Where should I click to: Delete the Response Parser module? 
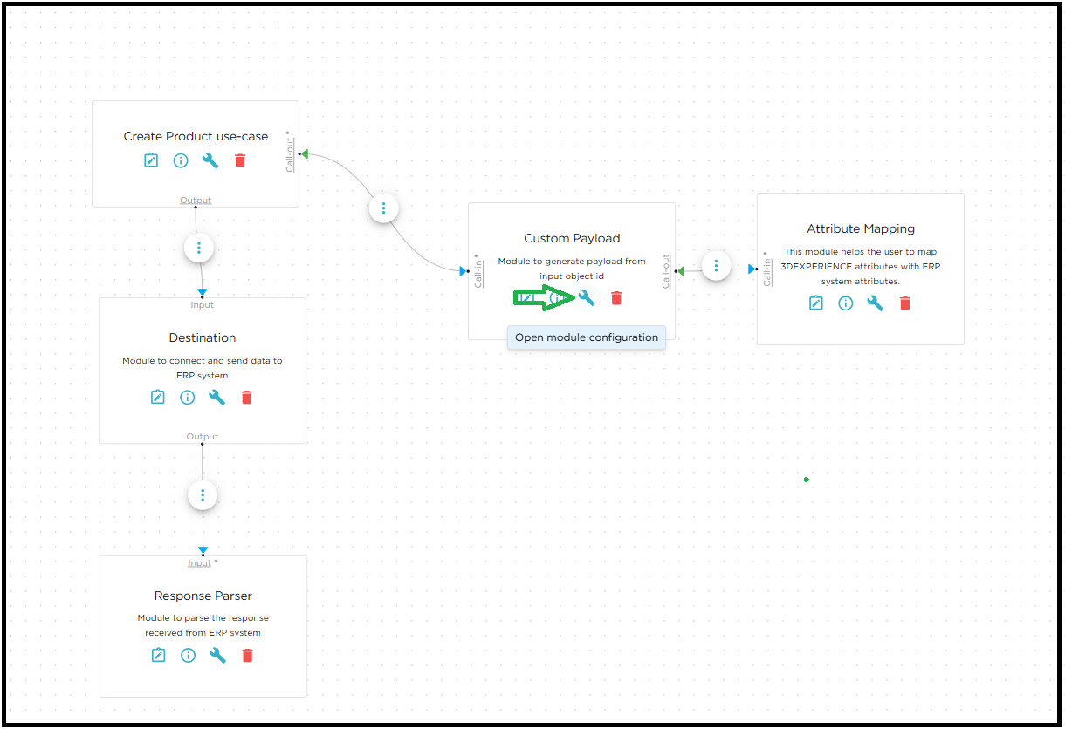click(x=247, y=656)
